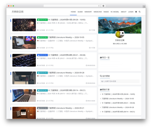The image size is (152, 128).
Task: Open the wooden desk thumbnail of 2026-09-21 post
Action: click(24, 113)
